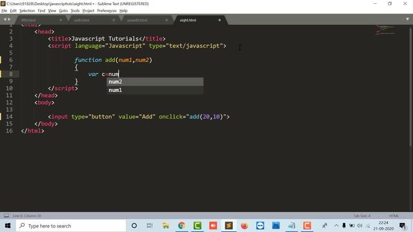Click the "function" keyword on line 6
413x232 pixels.
[88, 60]
